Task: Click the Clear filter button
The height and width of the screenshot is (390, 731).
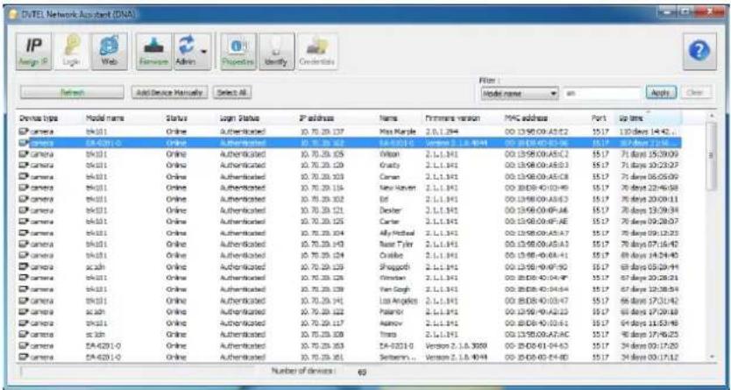Action: coord(697,92)
